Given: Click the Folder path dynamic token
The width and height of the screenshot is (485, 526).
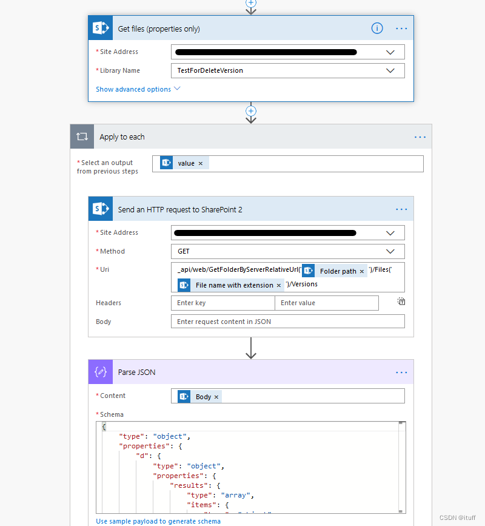Looking at the screenshot, I should pyautogui.click(x=335, y=271).
